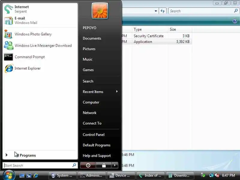Viewport: 240px width, 180px height.
Task: Open PEPOYO user folder
Action: tap(89, 28)
